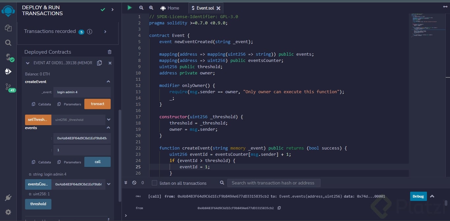Open the Plugin manager plug icon
Viewport: 450px width, 221px height.
[8, 198]
